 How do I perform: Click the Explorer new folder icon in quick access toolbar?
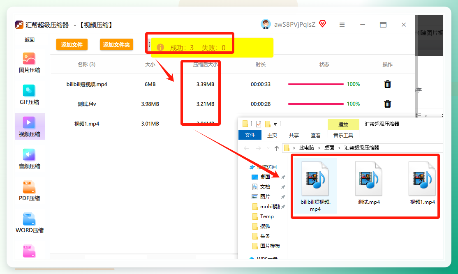(268, 124)
